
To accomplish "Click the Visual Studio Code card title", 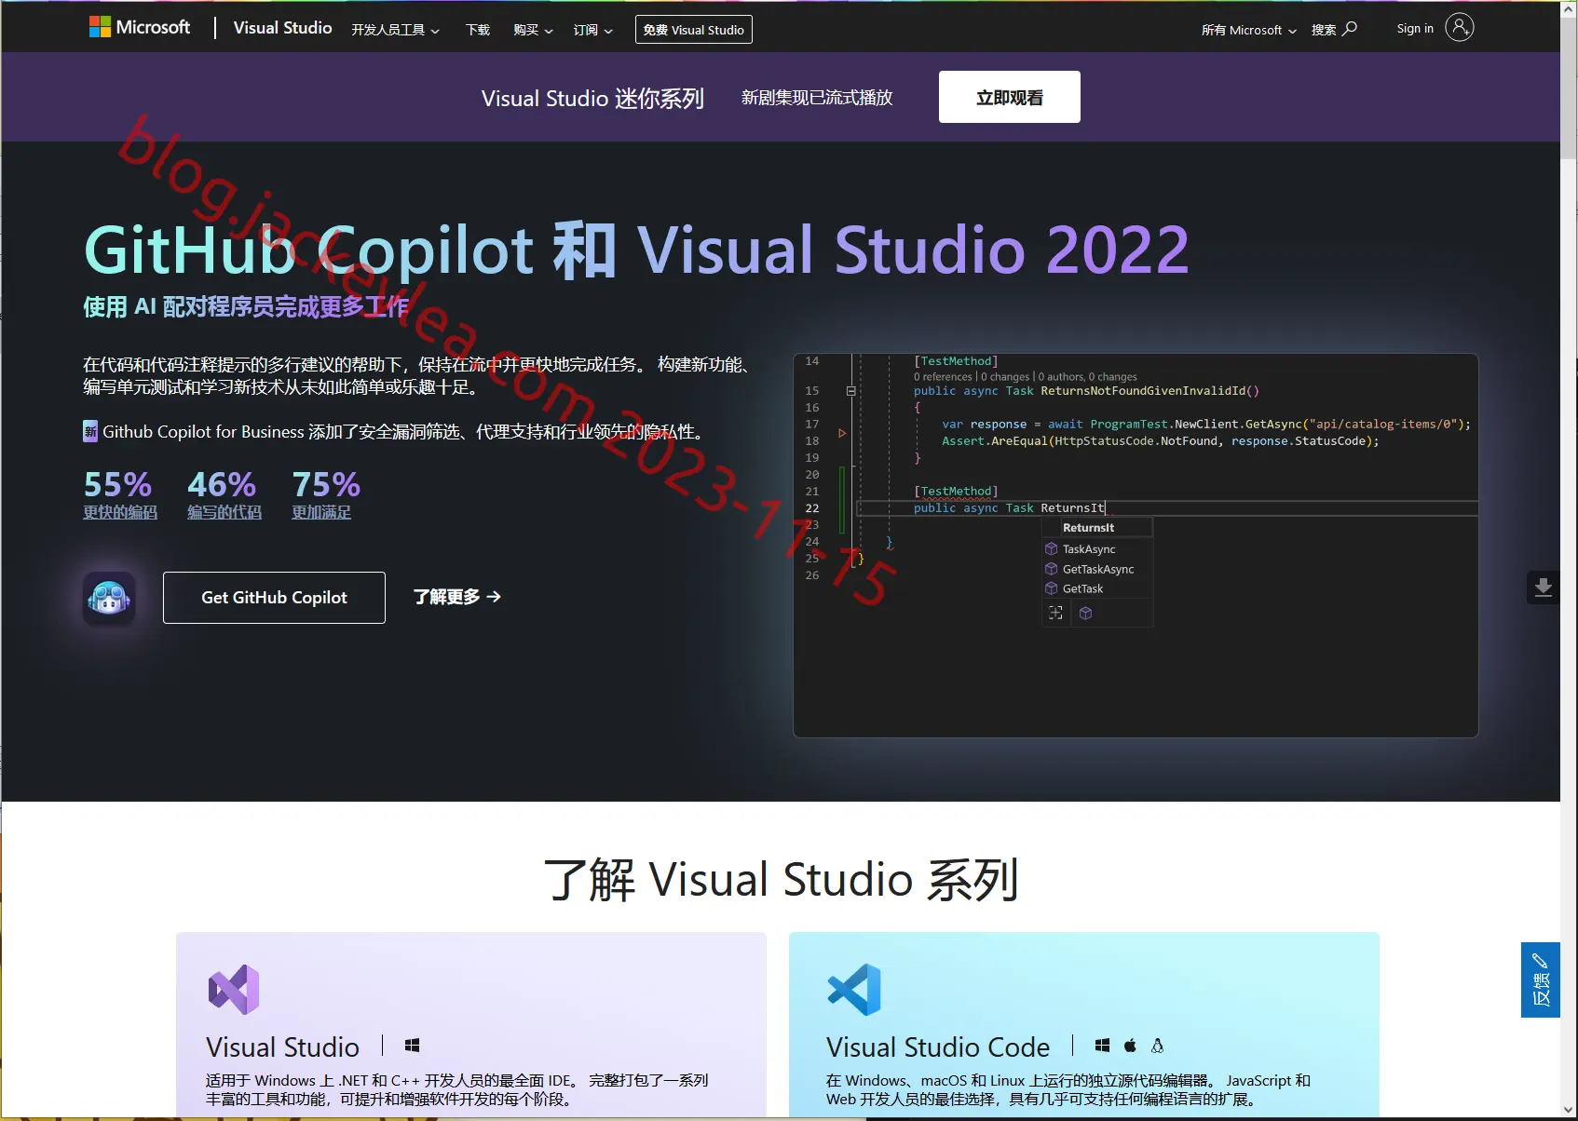I will [938, 1047].
